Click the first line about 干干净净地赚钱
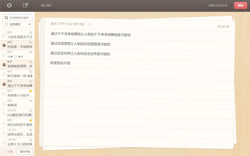 [x=91, y=34]
